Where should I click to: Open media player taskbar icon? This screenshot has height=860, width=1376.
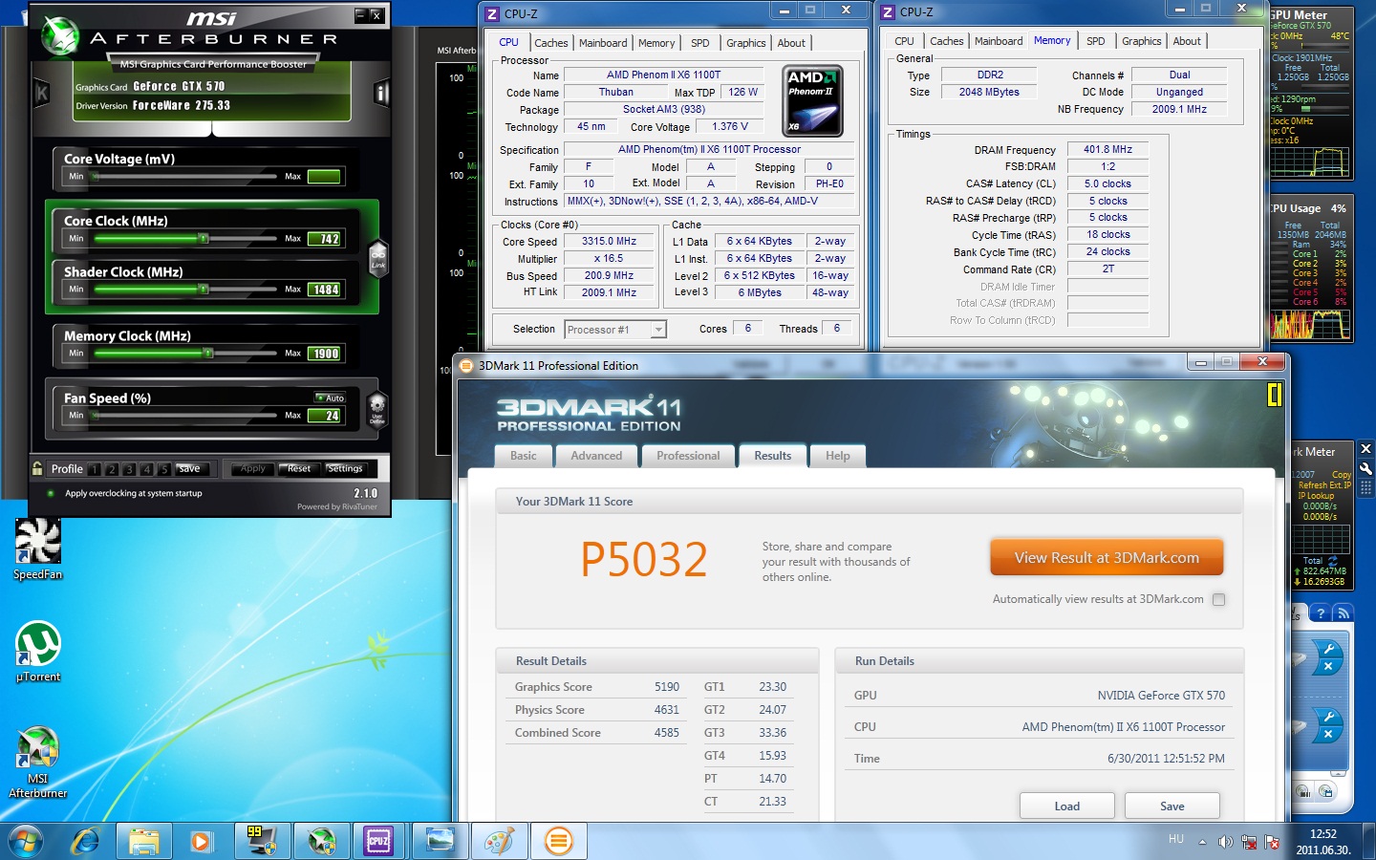(x=201, y=841)
